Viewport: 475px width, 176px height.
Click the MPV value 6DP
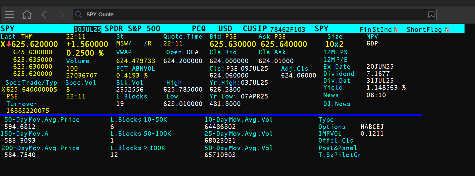click(x=372, y=44)
